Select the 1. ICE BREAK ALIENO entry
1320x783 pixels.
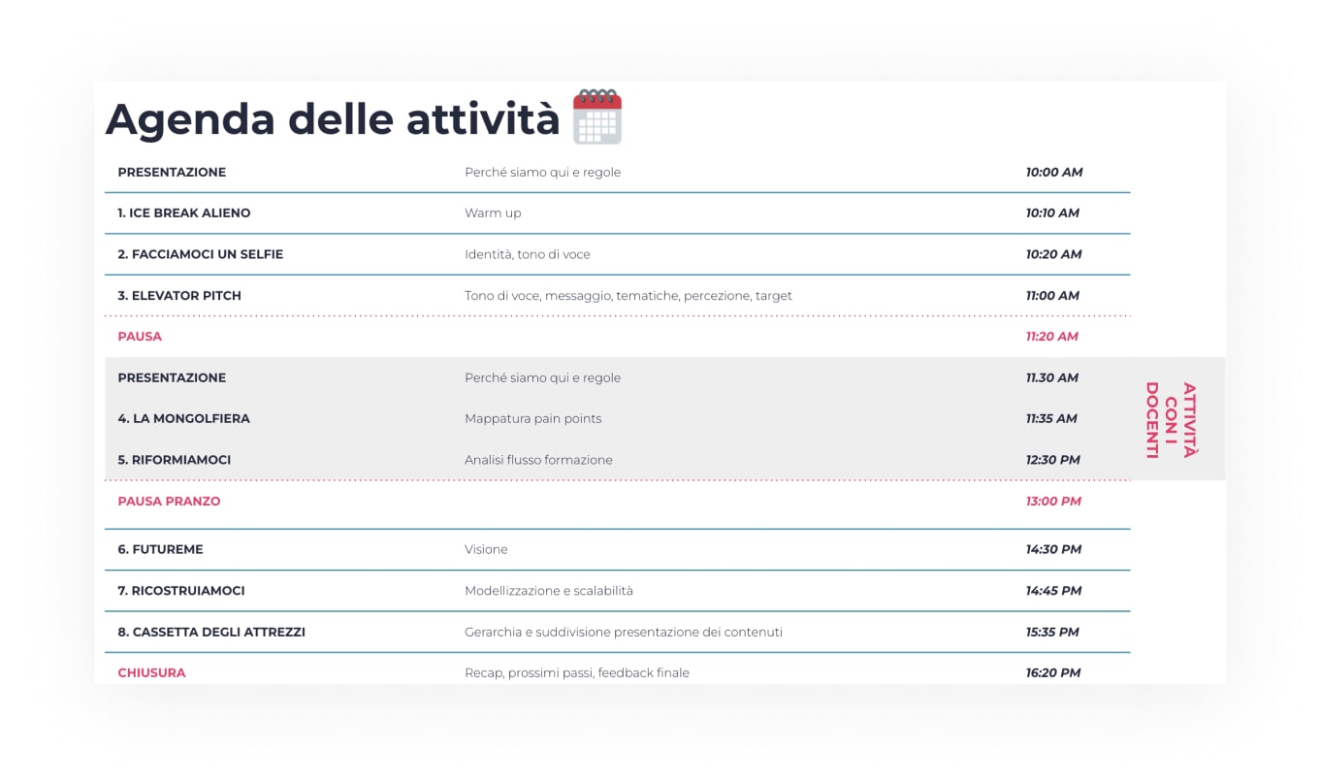click(184, 213)
